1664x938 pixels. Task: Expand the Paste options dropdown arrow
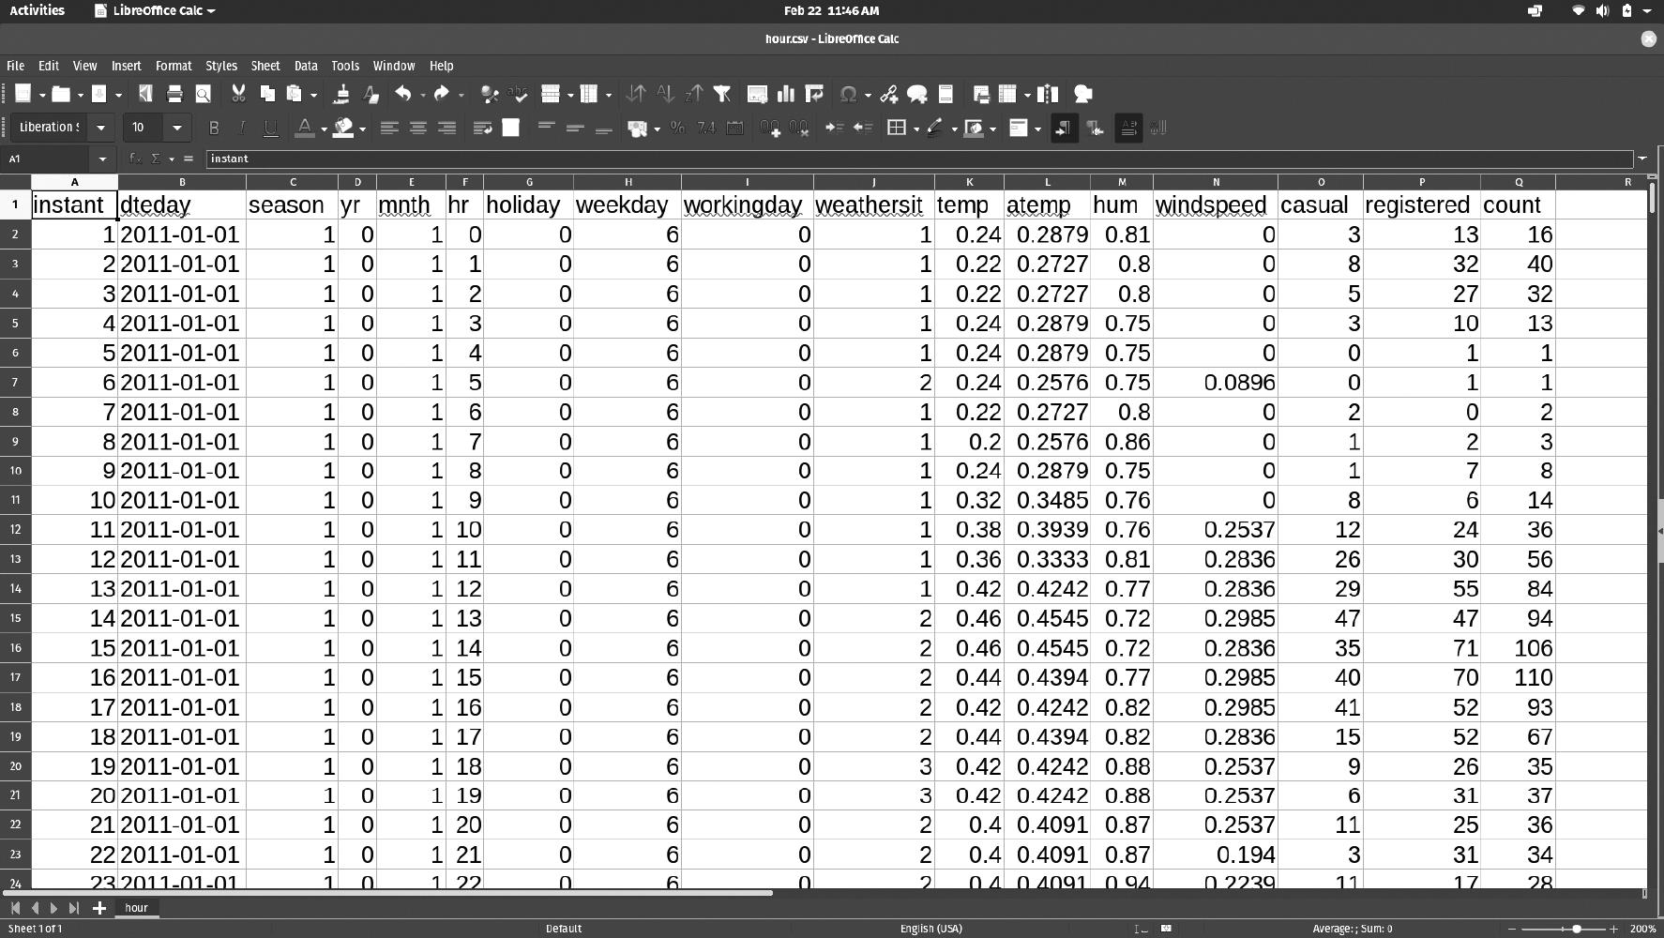(313, 95)
